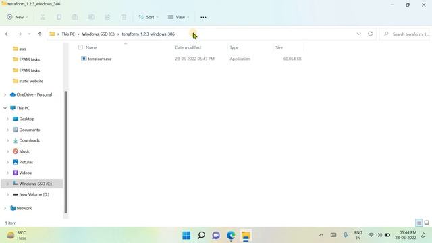Click the Copy toolbar icon
The width and height of the screenshot is (432, 243).
pyautogui.click(x=59, y=17)
